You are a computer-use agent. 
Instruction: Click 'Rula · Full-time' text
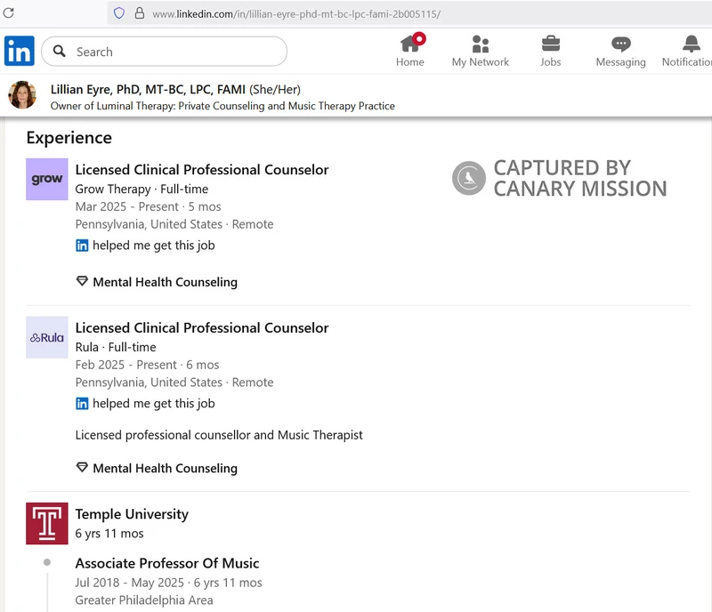point(116,347)
